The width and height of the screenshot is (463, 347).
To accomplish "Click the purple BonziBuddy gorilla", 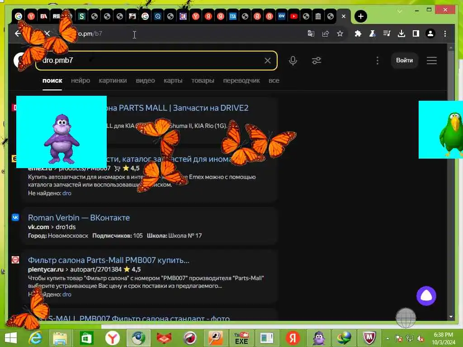I will [x=61, y=139].
